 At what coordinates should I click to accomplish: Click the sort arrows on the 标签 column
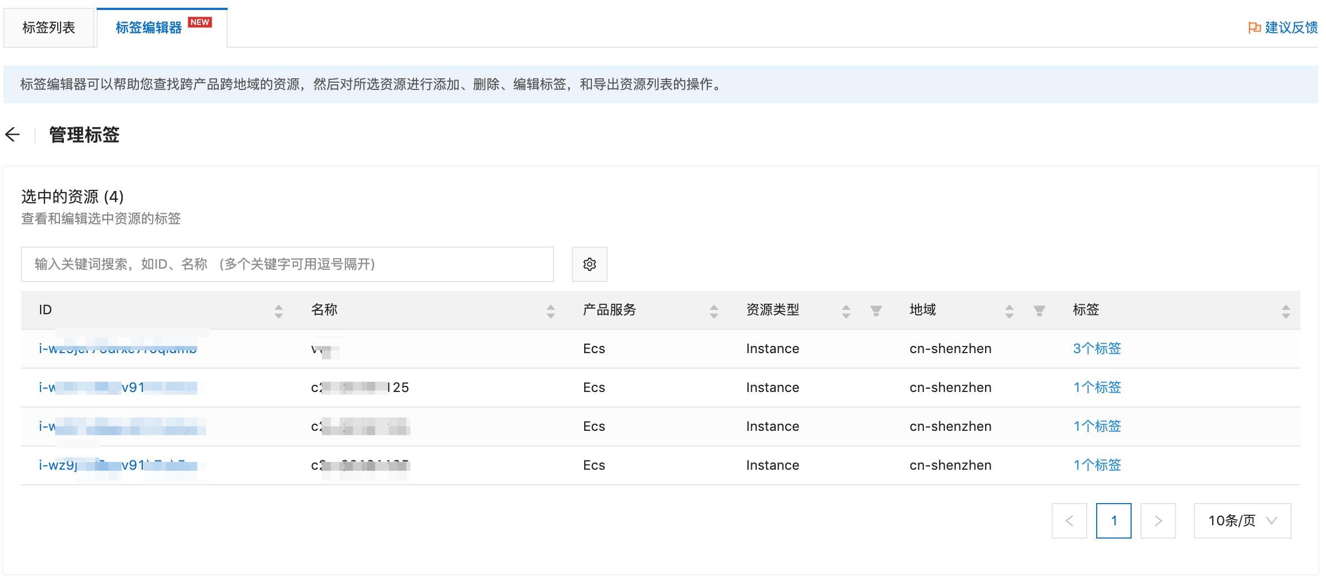pos(1286,311)
